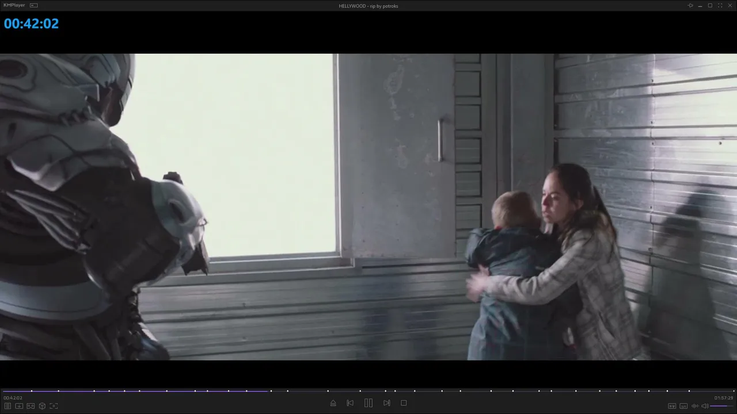Open the KMPlayer logo menu

tap(14, 5)
